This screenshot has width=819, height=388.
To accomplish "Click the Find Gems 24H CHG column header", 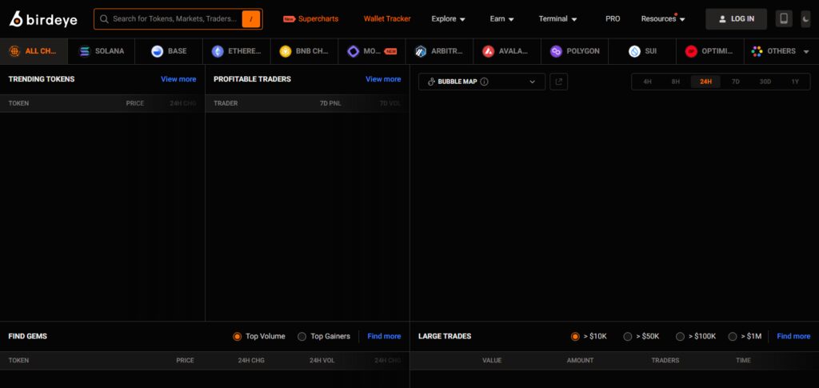I will (x=251, y=360).
